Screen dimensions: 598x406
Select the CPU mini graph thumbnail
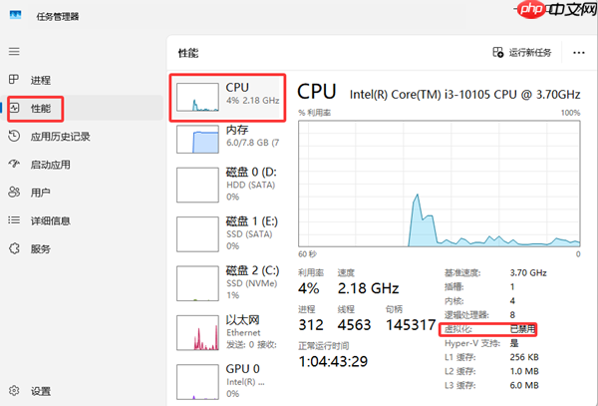(x=197, y=98)
